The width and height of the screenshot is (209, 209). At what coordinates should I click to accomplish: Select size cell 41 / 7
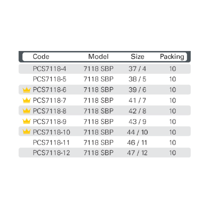pos(137,100)
